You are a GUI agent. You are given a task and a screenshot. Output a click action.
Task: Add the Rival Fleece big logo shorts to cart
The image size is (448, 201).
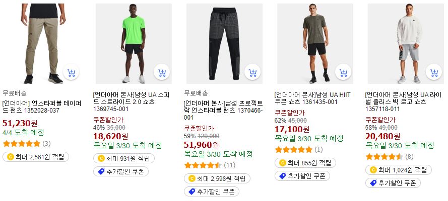(x=434, y=72)
